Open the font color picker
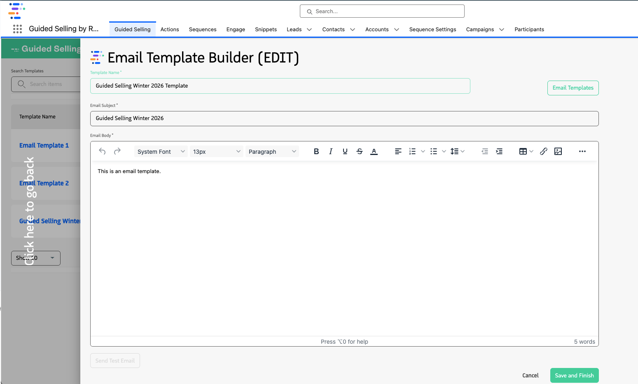This screenshot has width=638, height=384. click(374, 151)
